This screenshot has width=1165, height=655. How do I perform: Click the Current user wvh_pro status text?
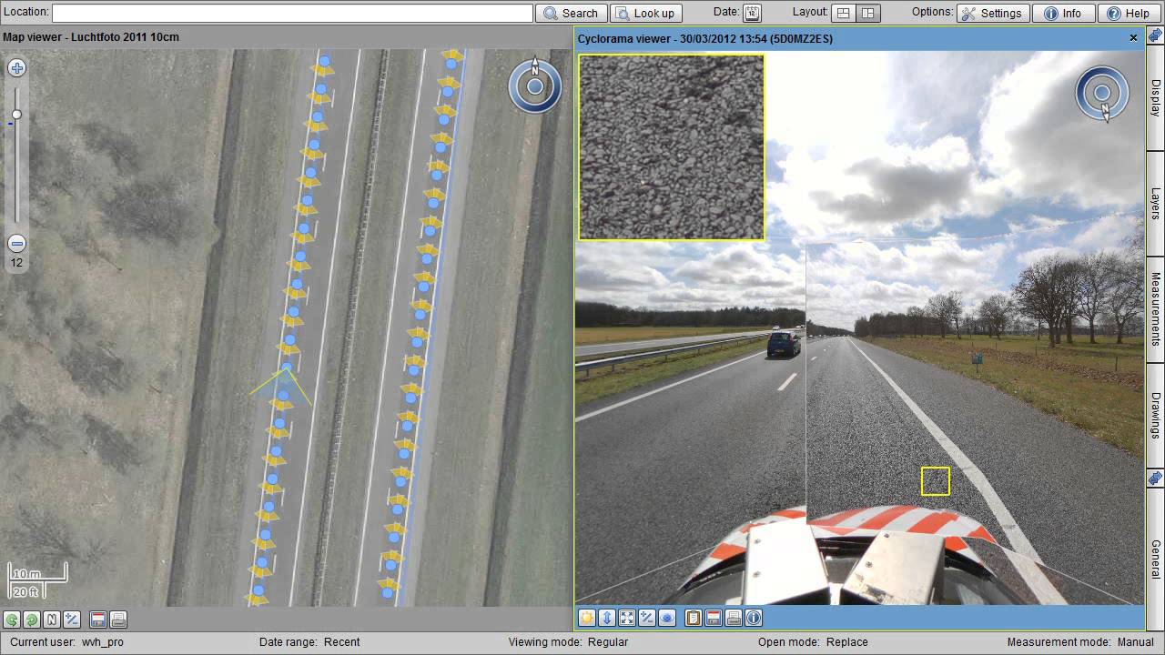(x=67, y=641)
